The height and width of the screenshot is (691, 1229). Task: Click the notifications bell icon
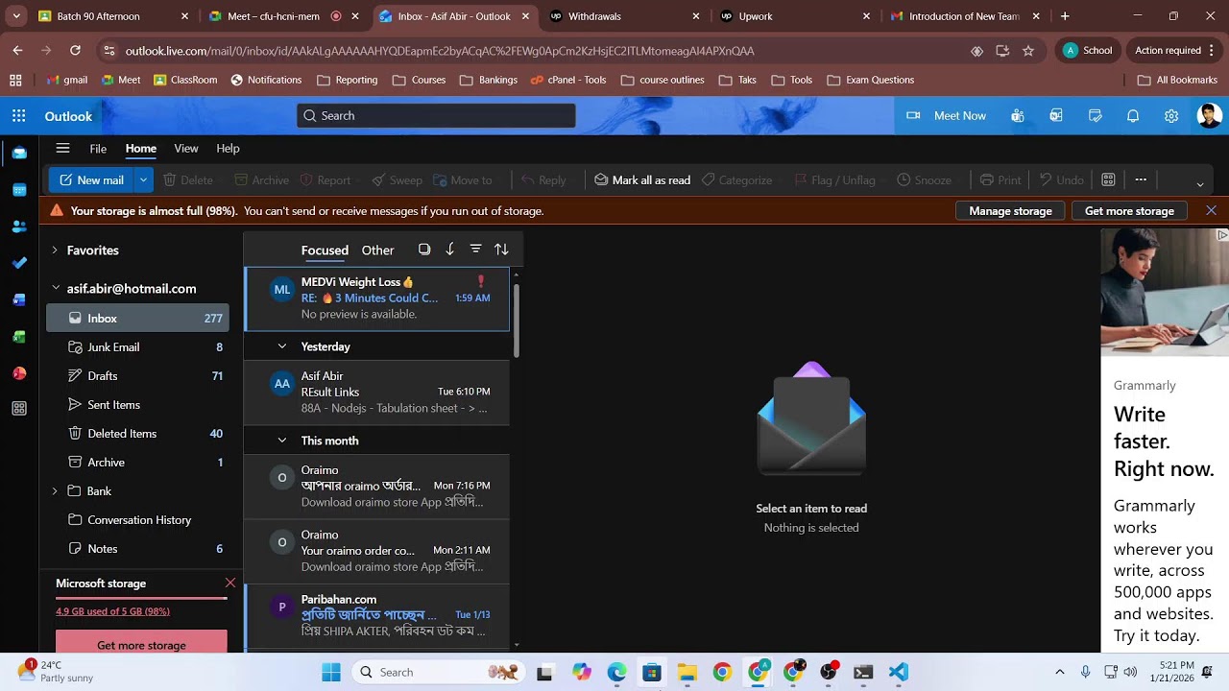tap(1133, 116)
